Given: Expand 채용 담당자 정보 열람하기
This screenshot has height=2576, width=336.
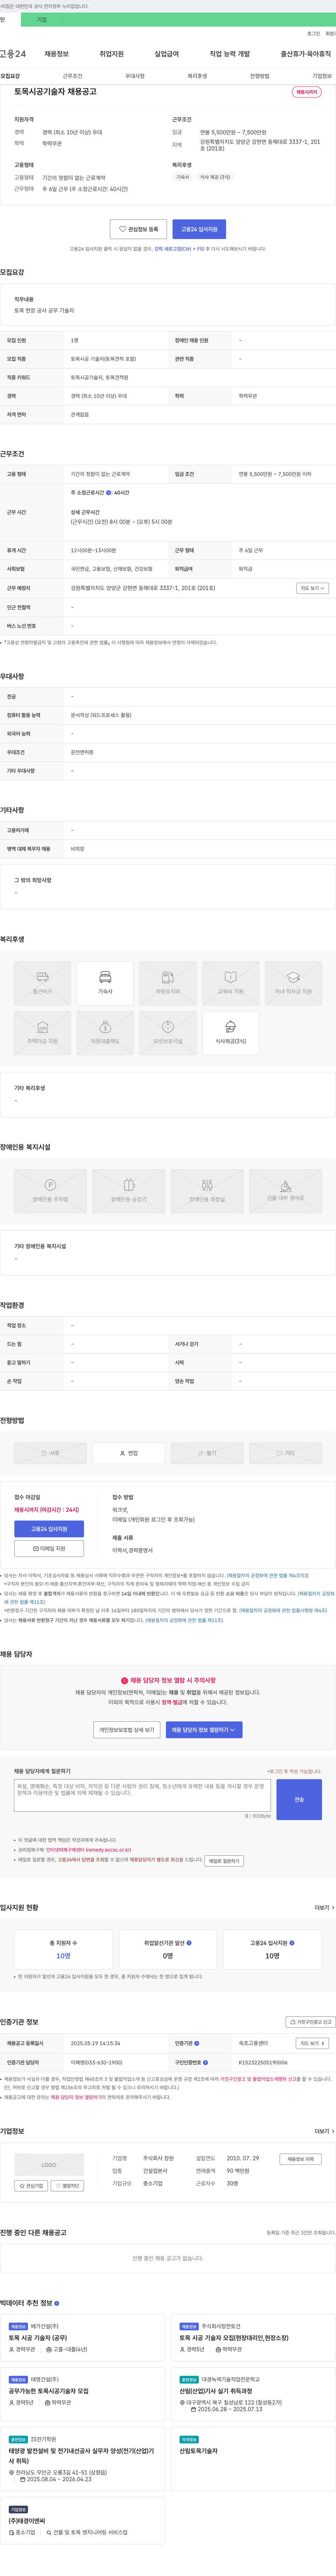Looking at the screenshot, I should [x=204, y=1729].
